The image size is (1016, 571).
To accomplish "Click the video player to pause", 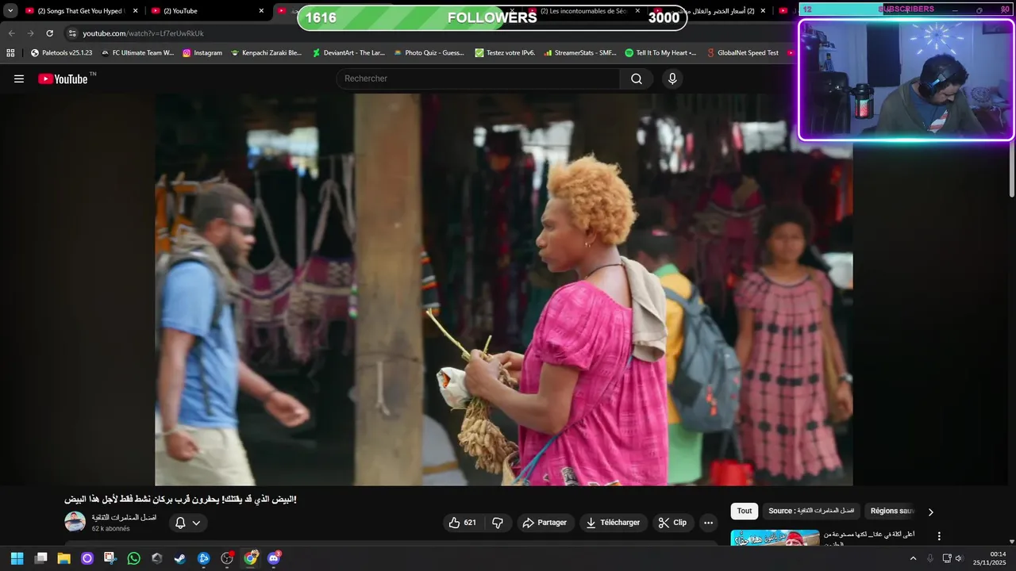I will [503, 289].
